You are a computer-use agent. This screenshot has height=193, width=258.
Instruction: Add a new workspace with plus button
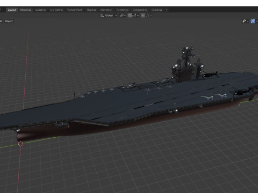pyautogui.click(x=167, y=10)
